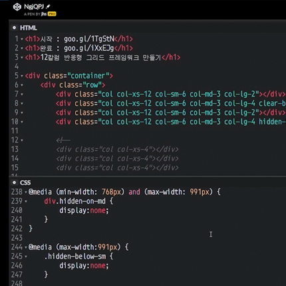Collapse fold arrow on HTML line 1
The image size is (286, 286).
click(22, 39)
